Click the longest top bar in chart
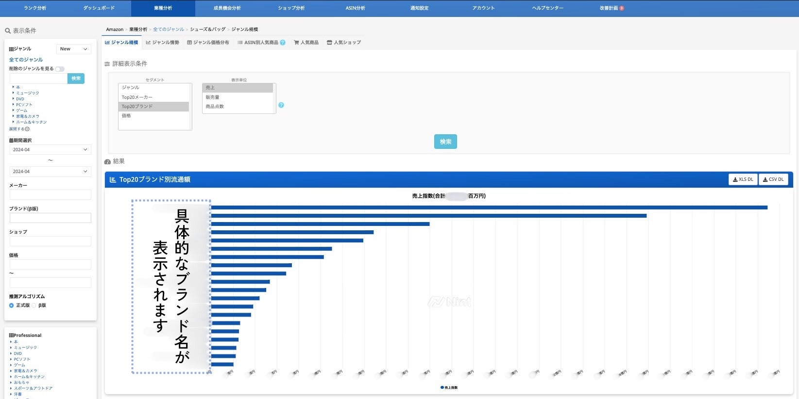Screen dimensions: 799x399 click(489, 207)
